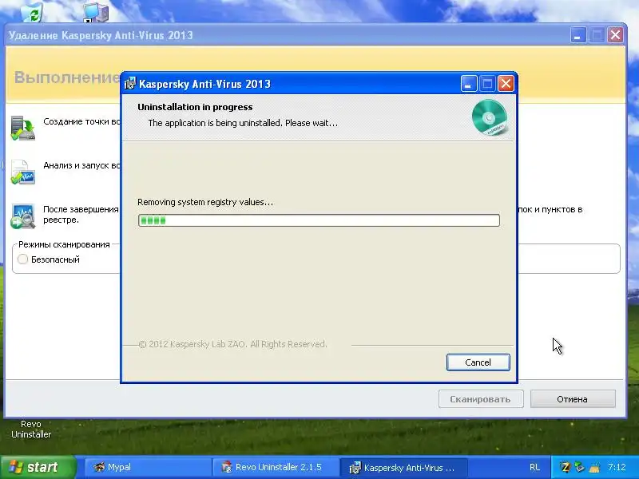The image size is (639, 479).
Task: Switch to Revo Uninstaller 2.1.5 taskbar button
Action: [276, 467]
